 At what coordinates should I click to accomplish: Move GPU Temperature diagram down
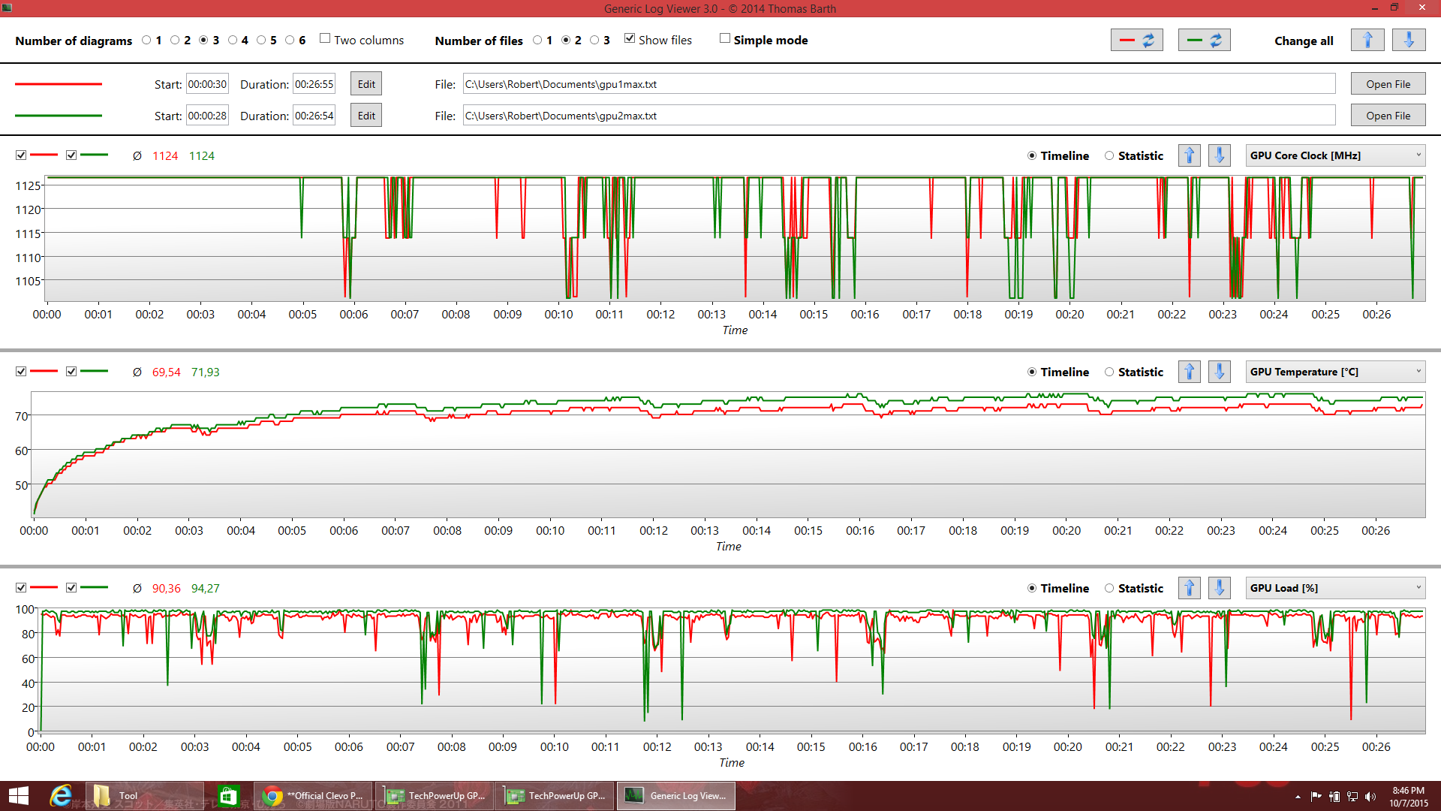(1220, 372)
